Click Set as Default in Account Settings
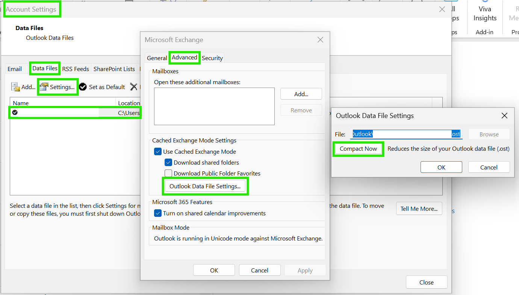 [102, 87]
